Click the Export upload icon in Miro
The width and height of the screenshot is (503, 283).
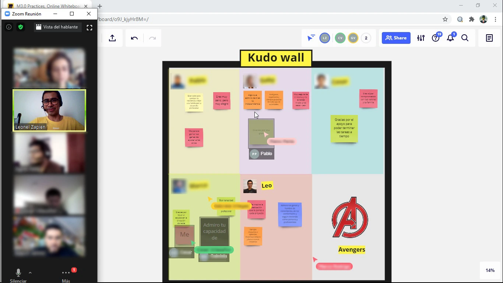pos(112,38)
